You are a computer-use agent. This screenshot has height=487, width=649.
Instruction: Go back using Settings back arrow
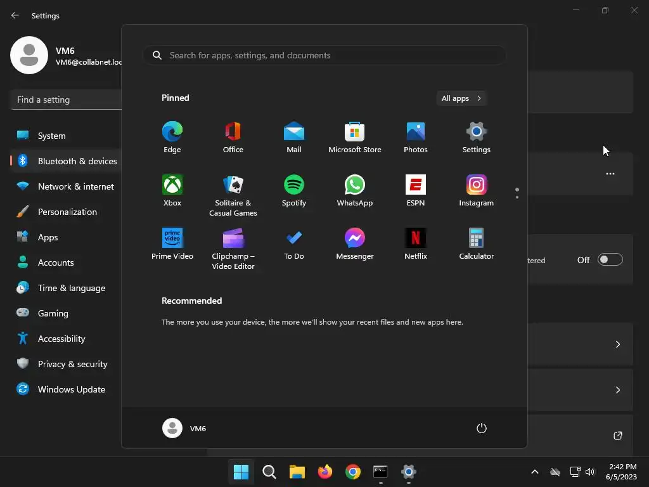tap(15, 15)
